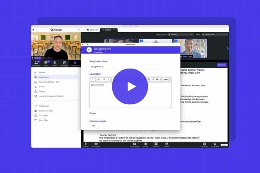Viewport: 260px width, 173px height.
Task: Click the Teaching Tools icon
Action: click(x=74, y=63)
